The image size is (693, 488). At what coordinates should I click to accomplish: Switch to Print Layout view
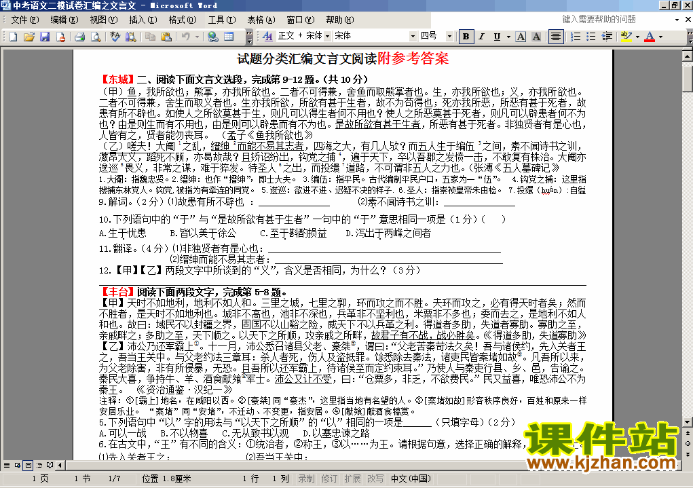point(29,465)
